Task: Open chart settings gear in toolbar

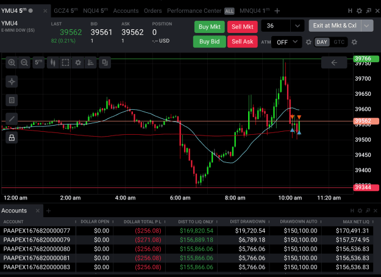Action: click(78, 62)
